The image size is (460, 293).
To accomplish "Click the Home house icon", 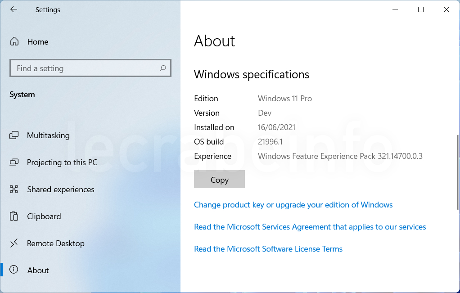I will (x=14, y=42).
